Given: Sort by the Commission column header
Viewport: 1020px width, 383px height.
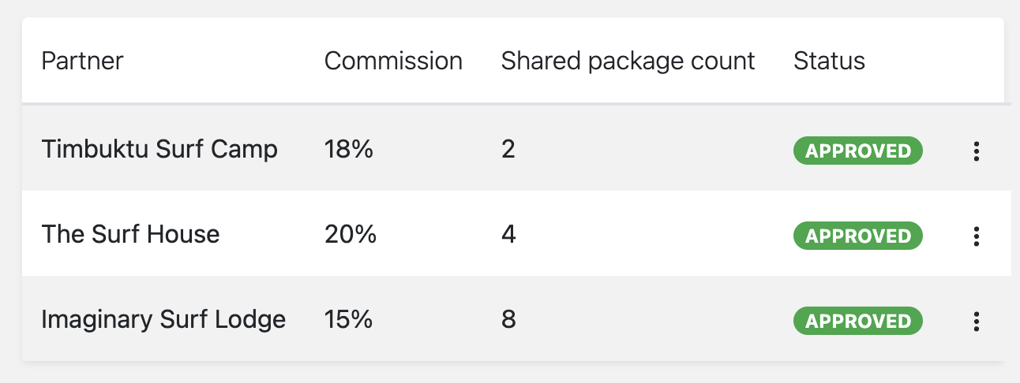Looking at the screenshot, I should 393,61.
